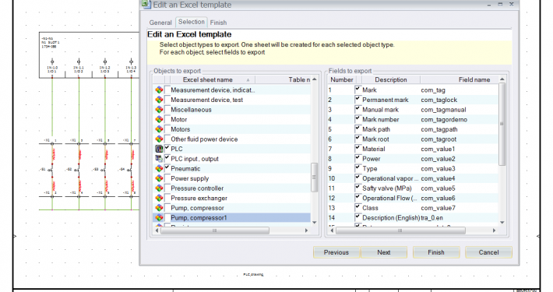553x292 pixels.
Task: Click the Pressure controller row icon
Action: click(159, 188)
